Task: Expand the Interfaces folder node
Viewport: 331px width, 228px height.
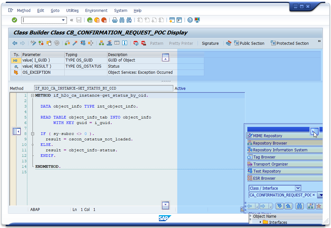Action: [x=261, y=222]
